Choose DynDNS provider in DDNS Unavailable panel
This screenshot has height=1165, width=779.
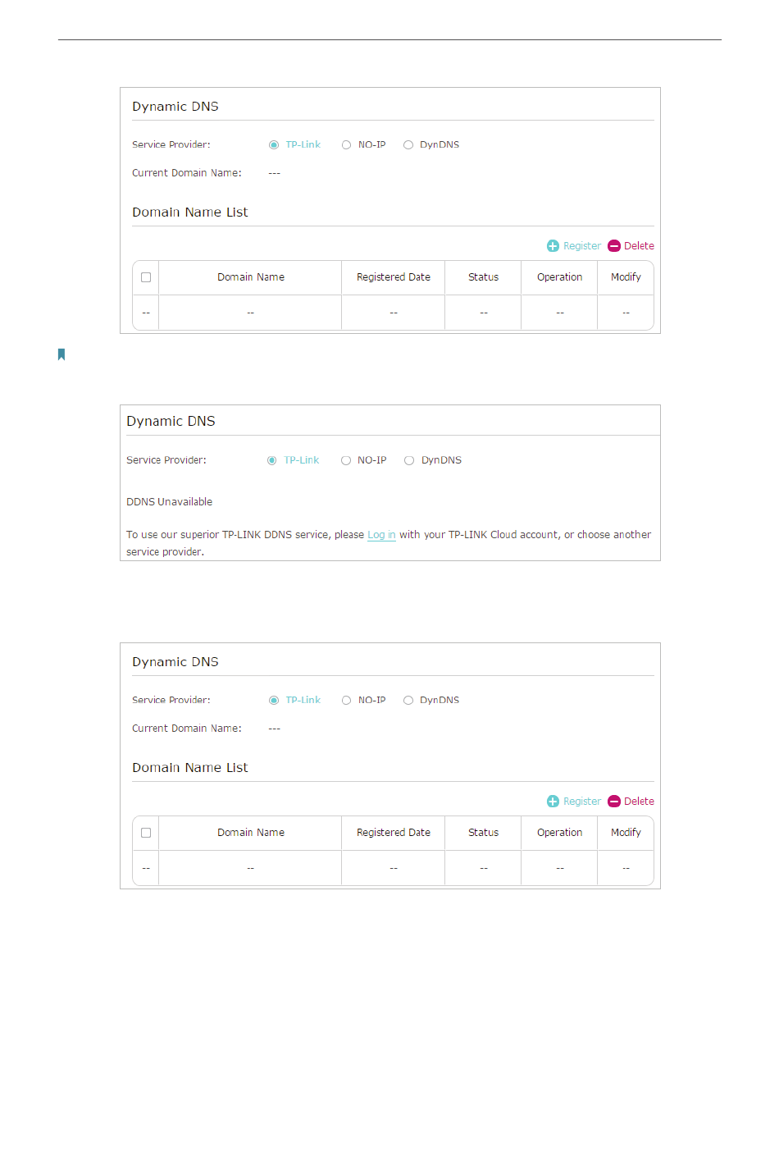(409, 461)
